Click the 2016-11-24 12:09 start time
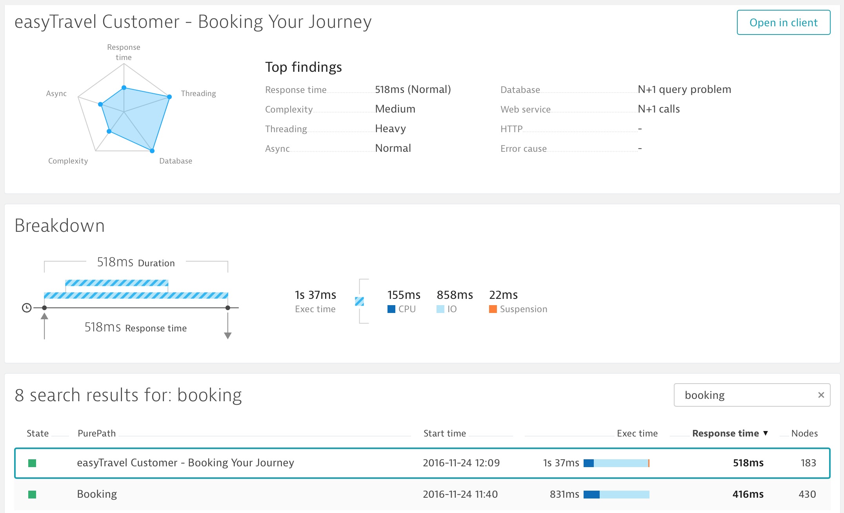Screen dimensions: 844x513 pyautogui.click(x=461, y=463)
